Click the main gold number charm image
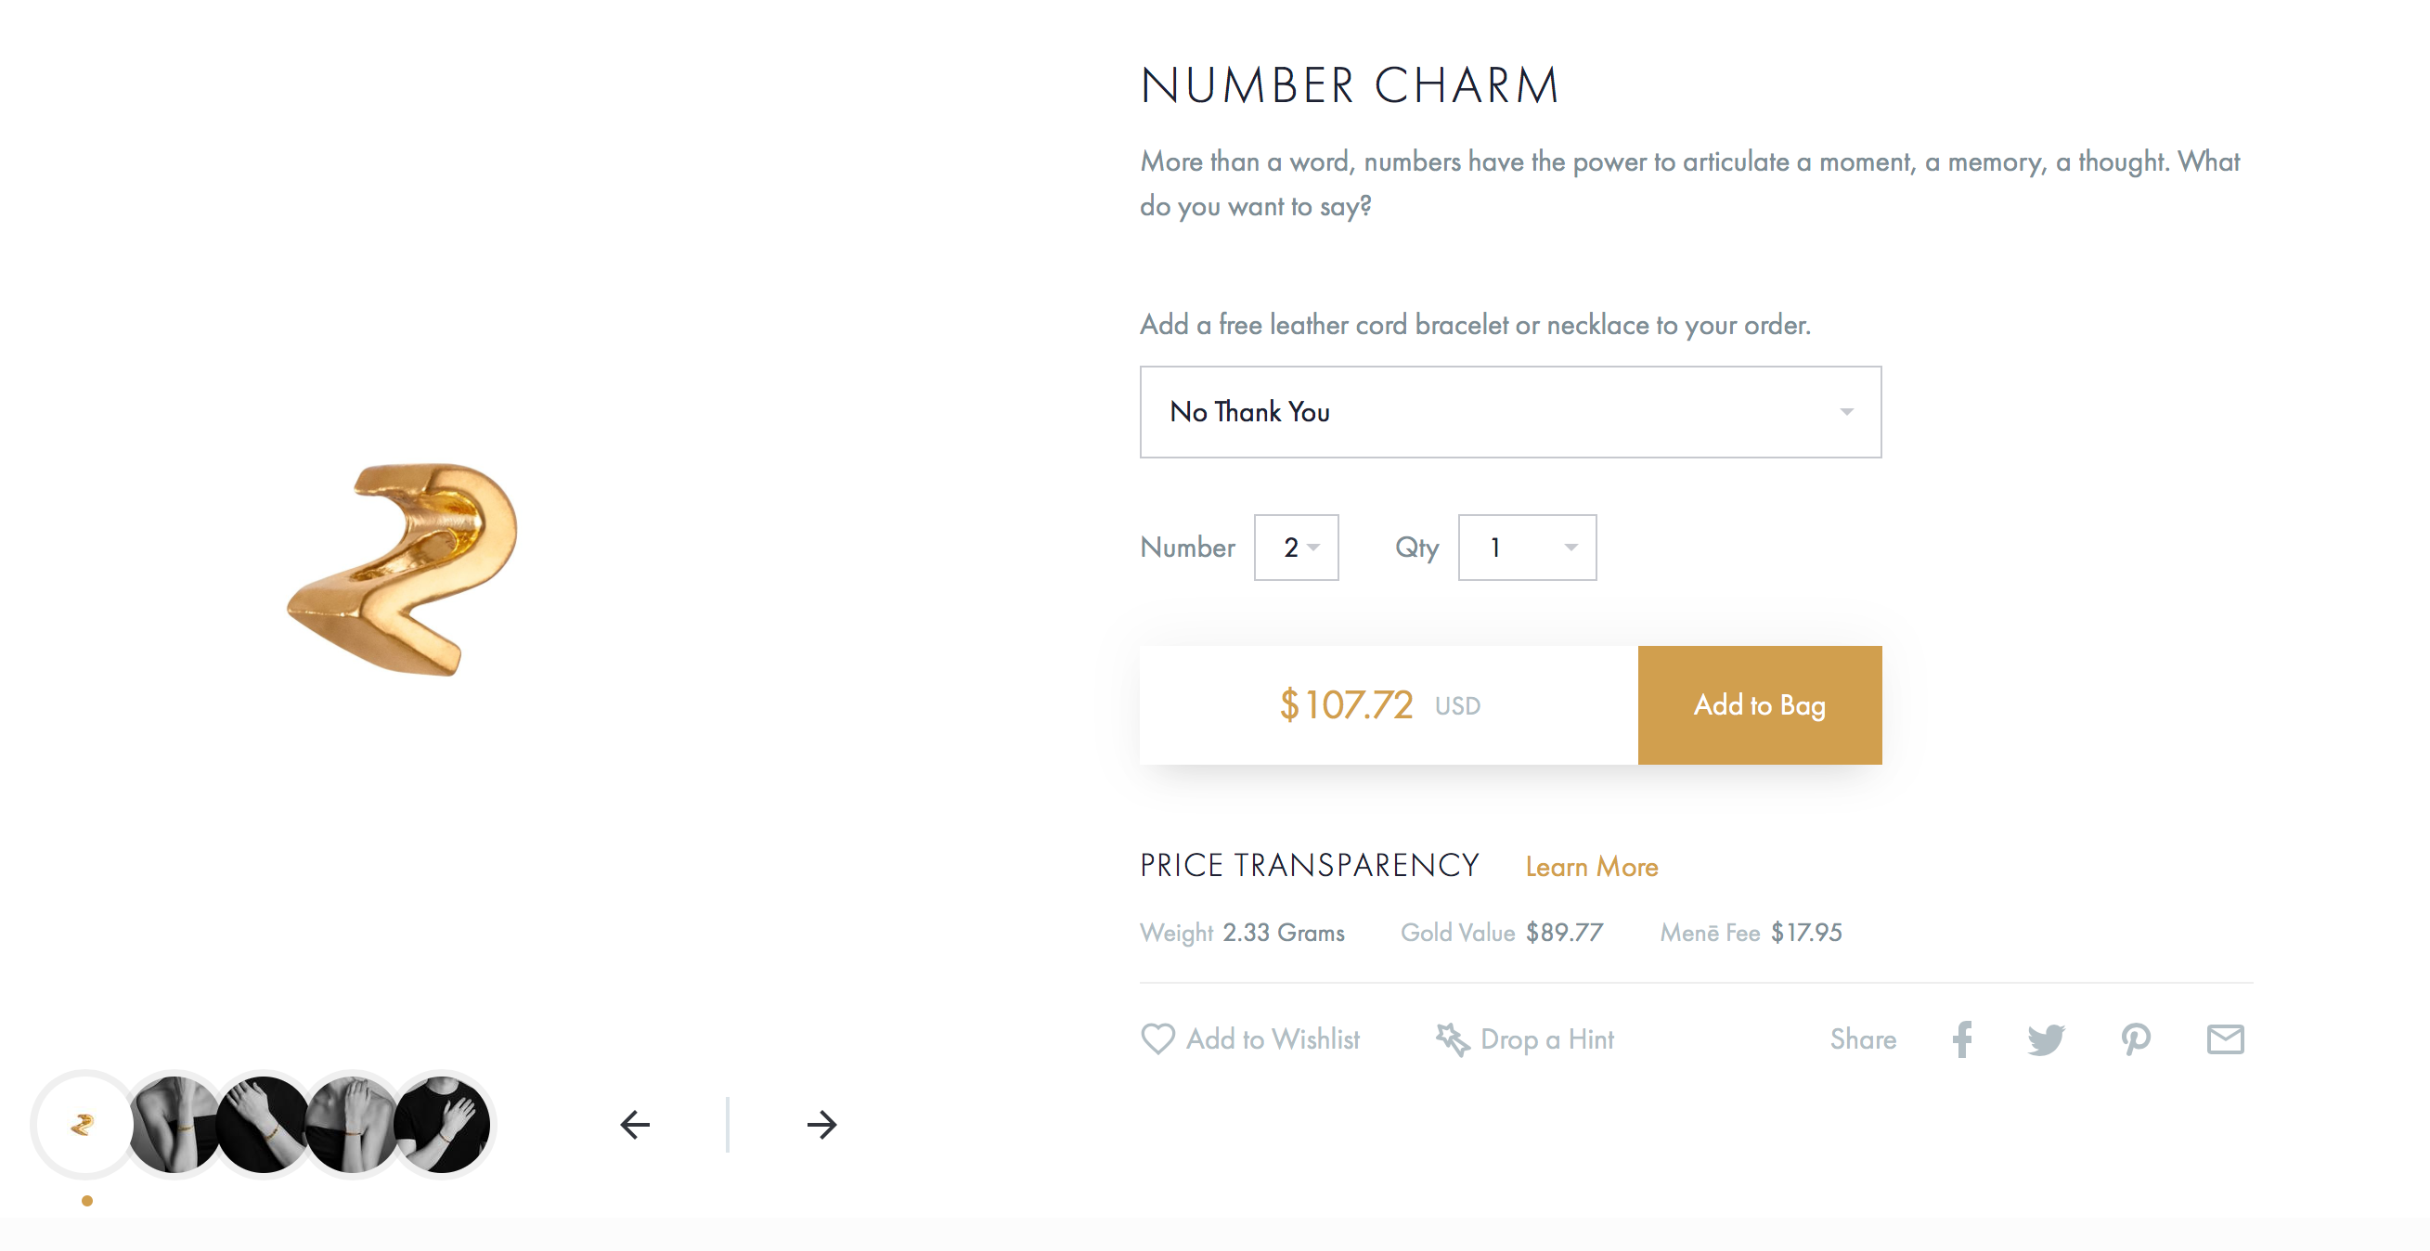This screenshot has height=1251, width=2430. pyautogui.click(x=404, y=569)
